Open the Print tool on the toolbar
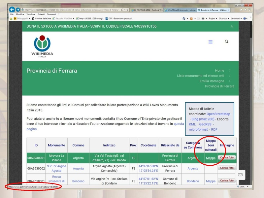This screenshot has width=264, height=198. pos(204,18)
